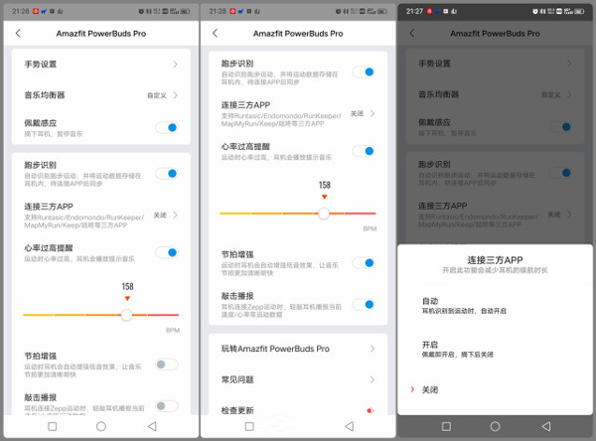Tap dimmed 佩戴感应 switch on right phone
The width and height of the screenshot is (596, 441).
pyautogui.click(x=561, y=126)
